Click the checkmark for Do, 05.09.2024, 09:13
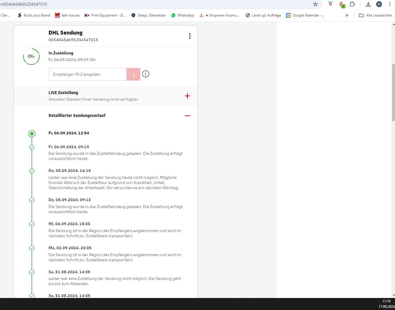 pos(32,200)
